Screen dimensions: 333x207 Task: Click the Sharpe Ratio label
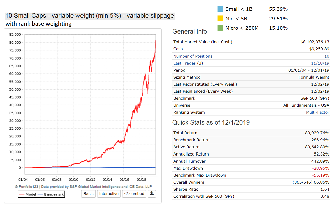[186, 189]
